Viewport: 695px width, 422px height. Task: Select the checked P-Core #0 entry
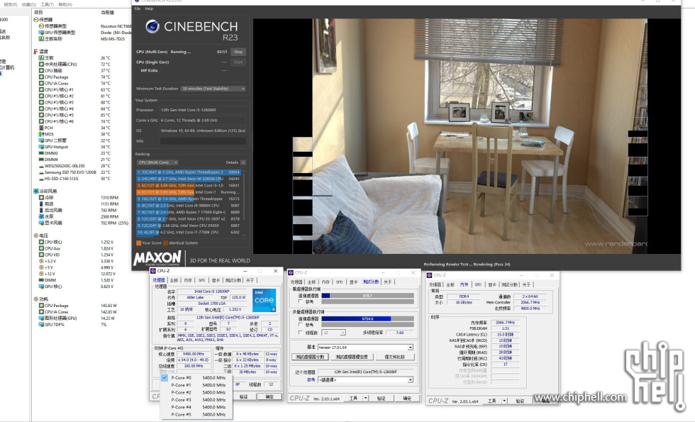[196, 378]
